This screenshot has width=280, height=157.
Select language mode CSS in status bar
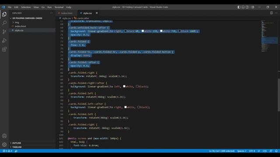point(265,151)
